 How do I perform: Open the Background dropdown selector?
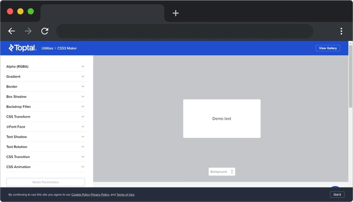tap(222, 172)
